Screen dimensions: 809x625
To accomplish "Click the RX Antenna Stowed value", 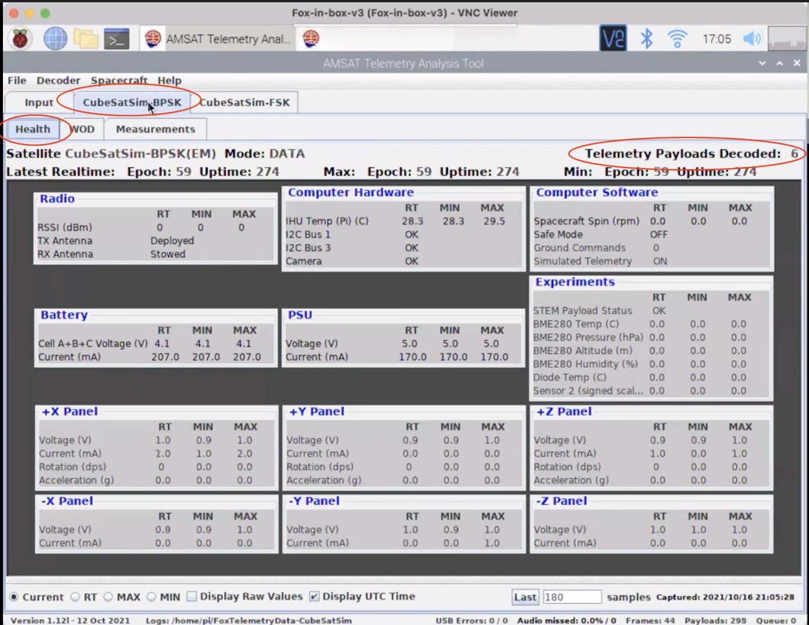I will coord(168,254).
